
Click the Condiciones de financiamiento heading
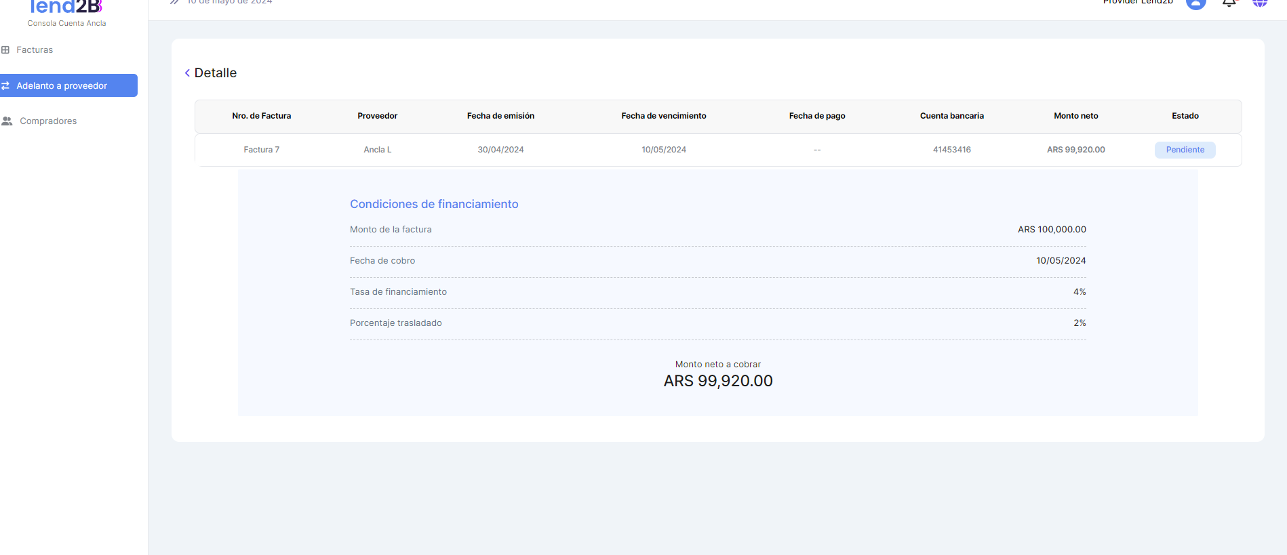pos(434,204)
